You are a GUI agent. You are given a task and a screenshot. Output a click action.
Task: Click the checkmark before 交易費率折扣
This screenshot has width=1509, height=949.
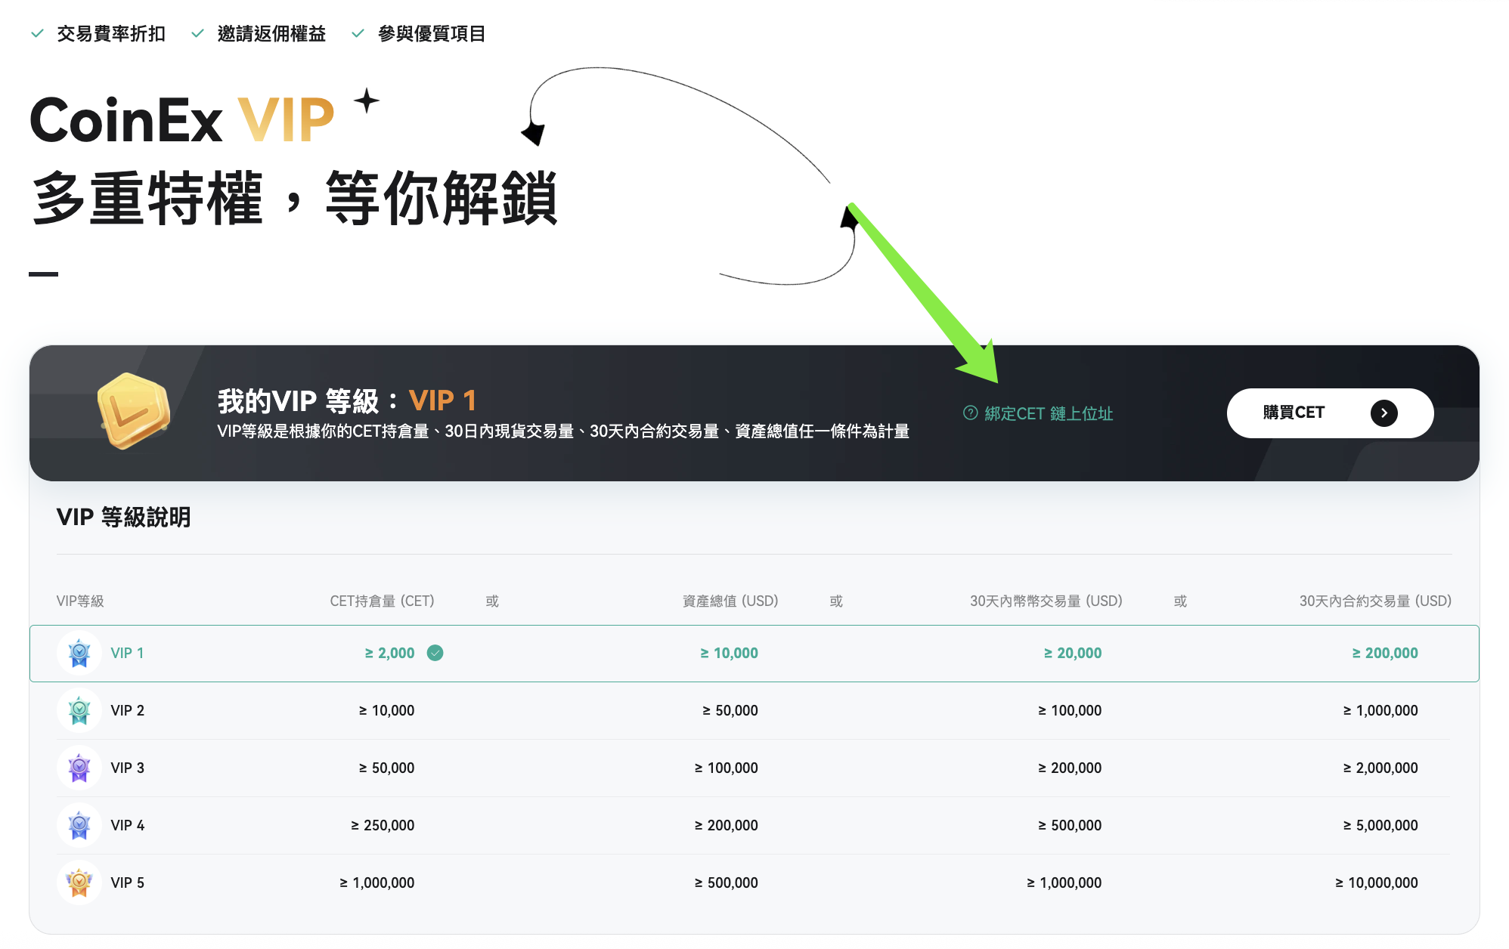tap(37, 33)
